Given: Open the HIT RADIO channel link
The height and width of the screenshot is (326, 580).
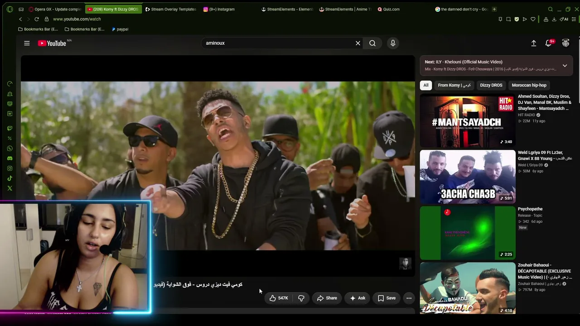Looking at the screenshot, I should [527, 115].
